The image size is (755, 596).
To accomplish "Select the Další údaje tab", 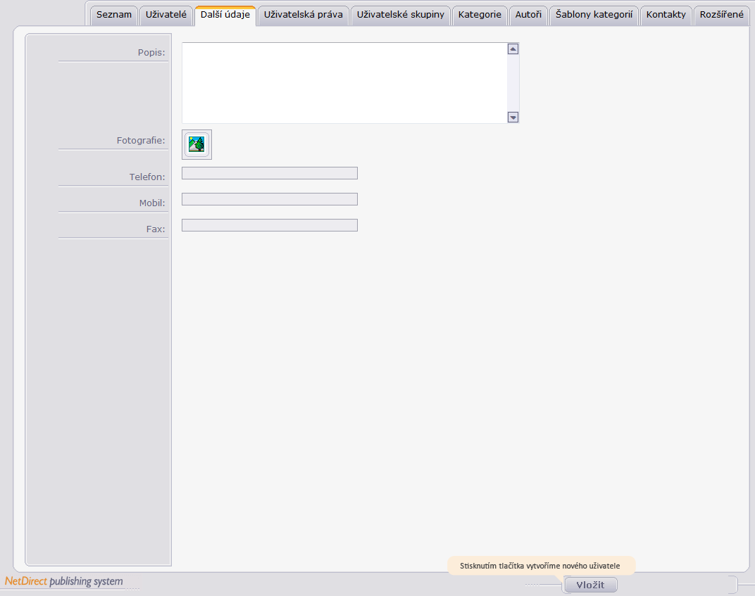I will [225, 15].
